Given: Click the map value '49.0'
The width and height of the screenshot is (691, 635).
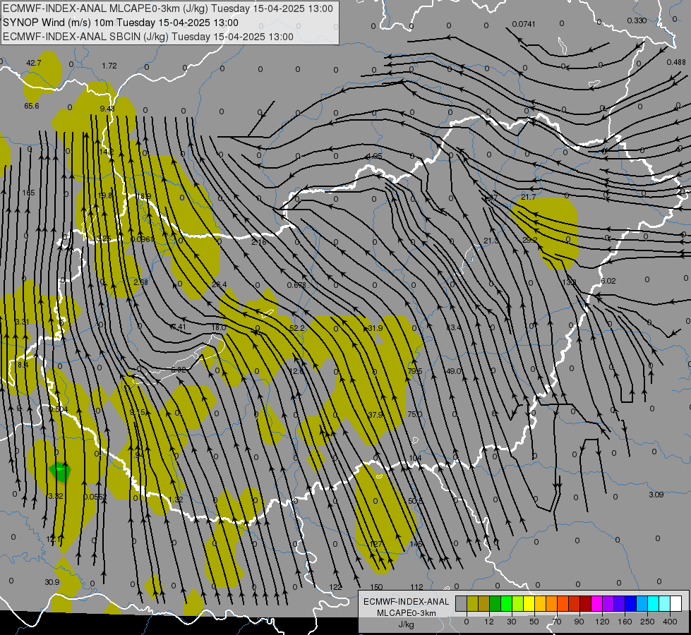Looking at the screenshot, I should point(453,371).
